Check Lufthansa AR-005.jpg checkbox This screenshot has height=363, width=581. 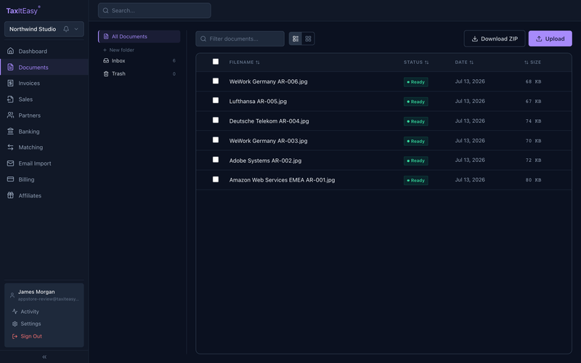216,100
